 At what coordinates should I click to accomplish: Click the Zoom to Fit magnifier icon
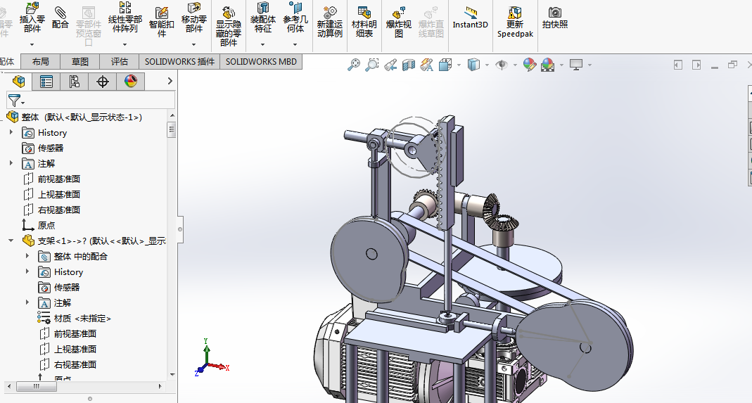(354, 65)
